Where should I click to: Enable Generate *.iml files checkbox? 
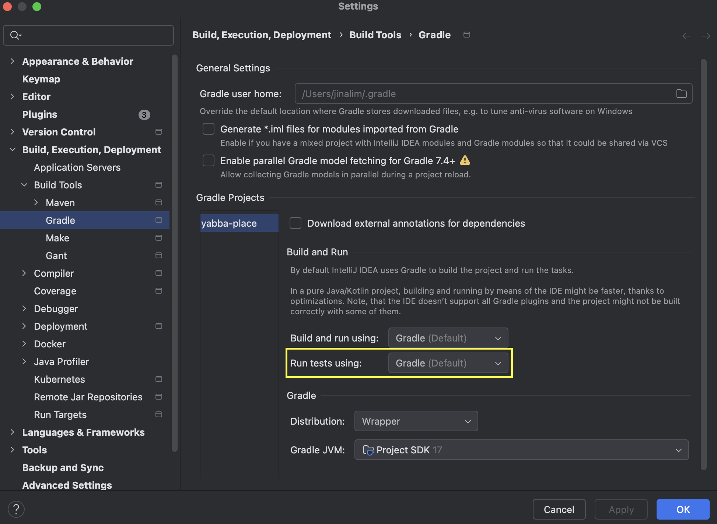coord(209,129)
